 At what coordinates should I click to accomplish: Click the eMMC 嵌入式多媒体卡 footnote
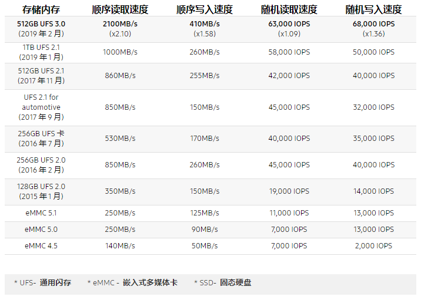132,283
